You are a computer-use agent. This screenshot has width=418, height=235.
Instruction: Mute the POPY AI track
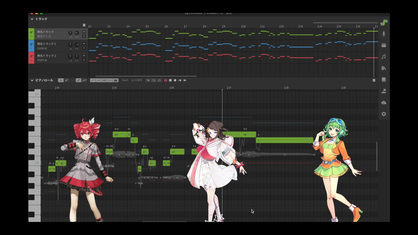point(84,56)
